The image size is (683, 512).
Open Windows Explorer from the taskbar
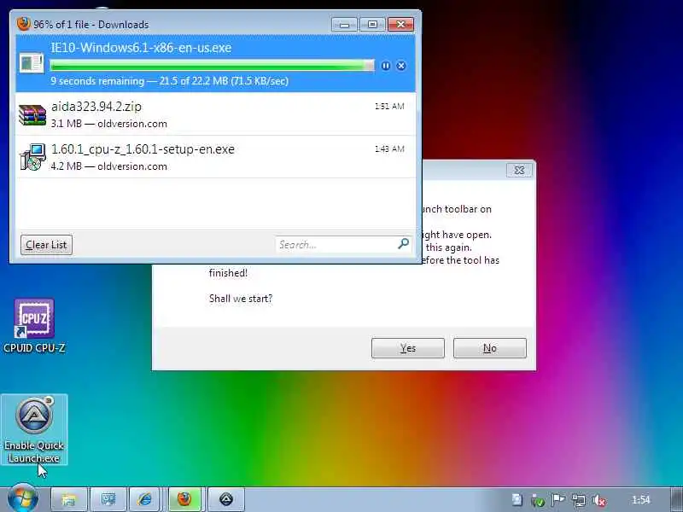tap(69, 499)
